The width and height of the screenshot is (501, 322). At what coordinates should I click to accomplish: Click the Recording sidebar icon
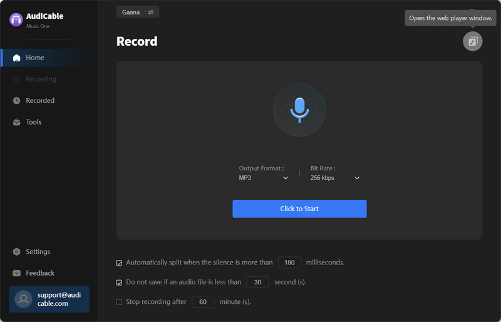17,79
